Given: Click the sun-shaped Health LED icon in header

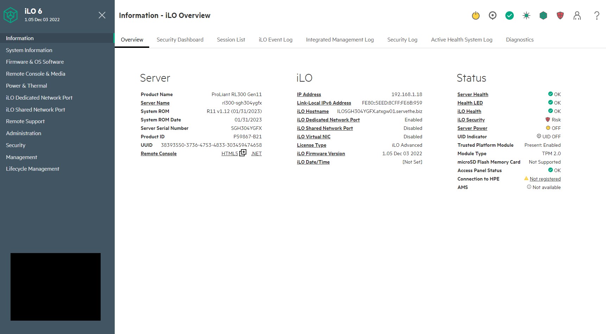Looking at the screenshot, I should pos(526,15).
